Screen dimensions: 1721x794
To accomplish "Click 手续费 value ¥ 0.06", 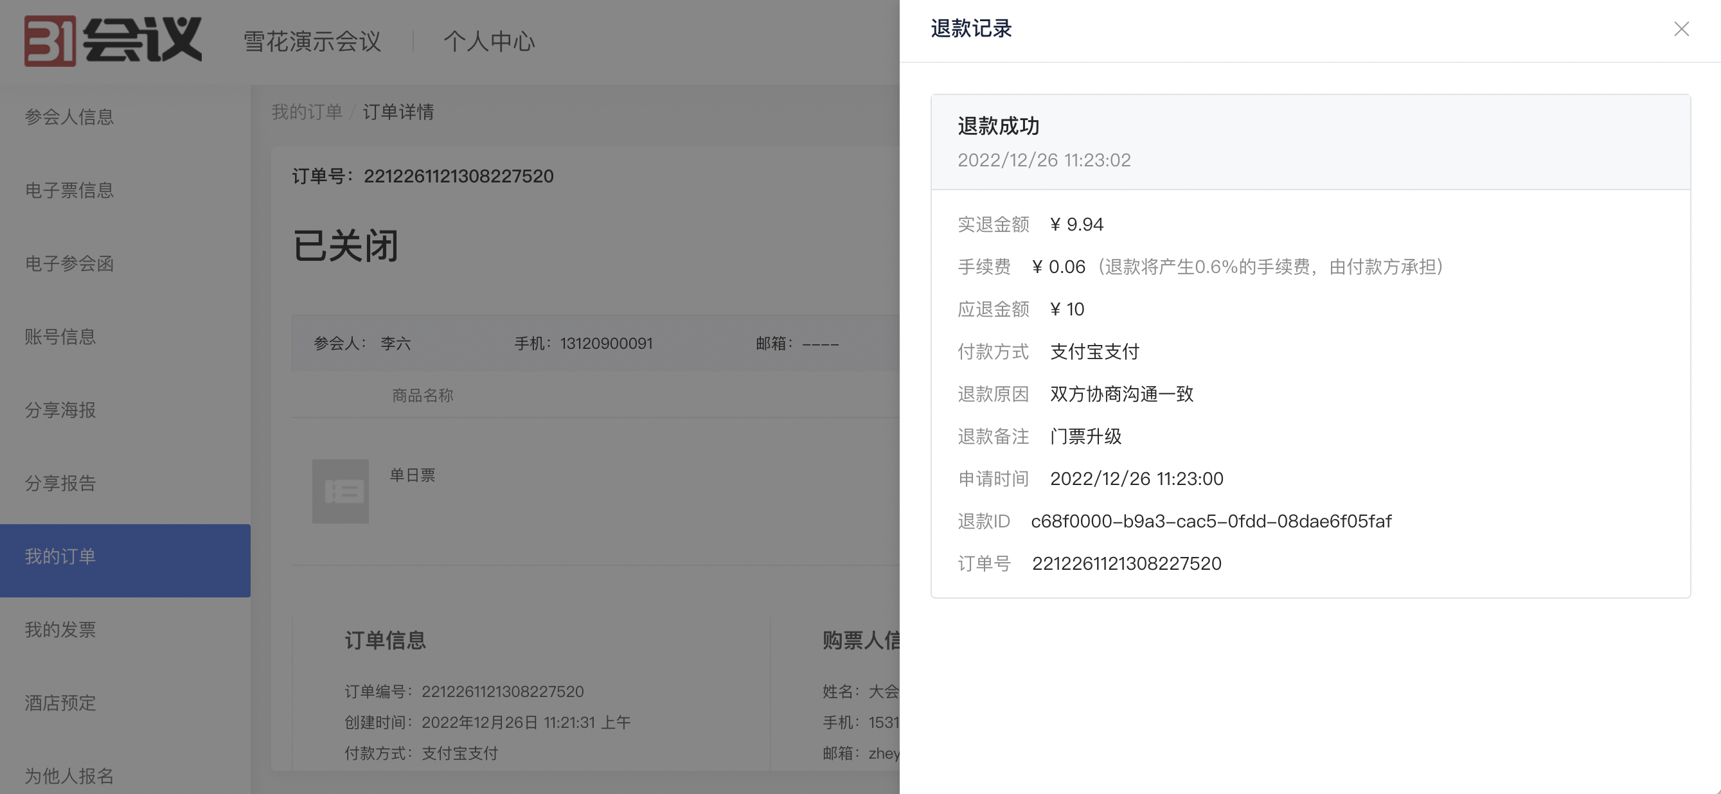I will click(1059, 267).
